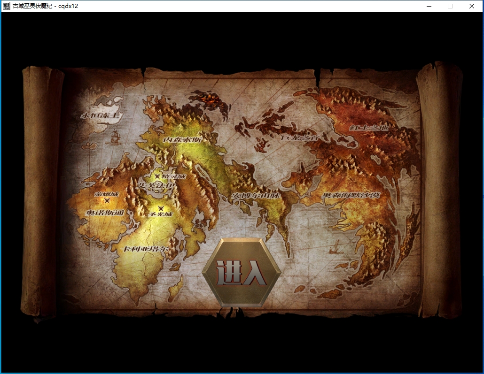Select the crossed-swords marker beside 精灵城
Image resolution: width=484 pixels, height=374 pixels.
158,176
